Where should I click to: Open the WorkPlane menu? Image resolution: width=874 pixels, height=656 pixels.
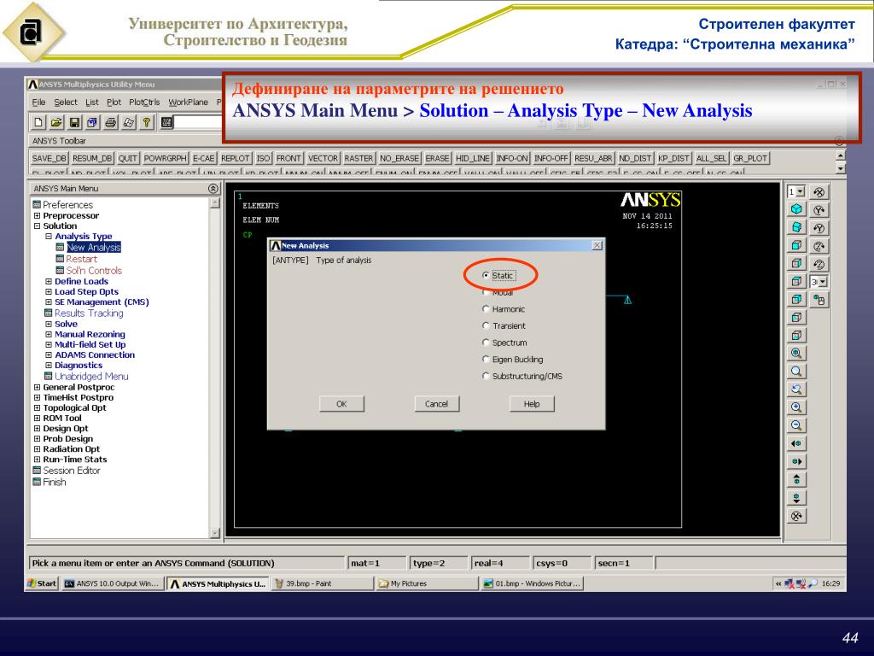coord(188,102)
